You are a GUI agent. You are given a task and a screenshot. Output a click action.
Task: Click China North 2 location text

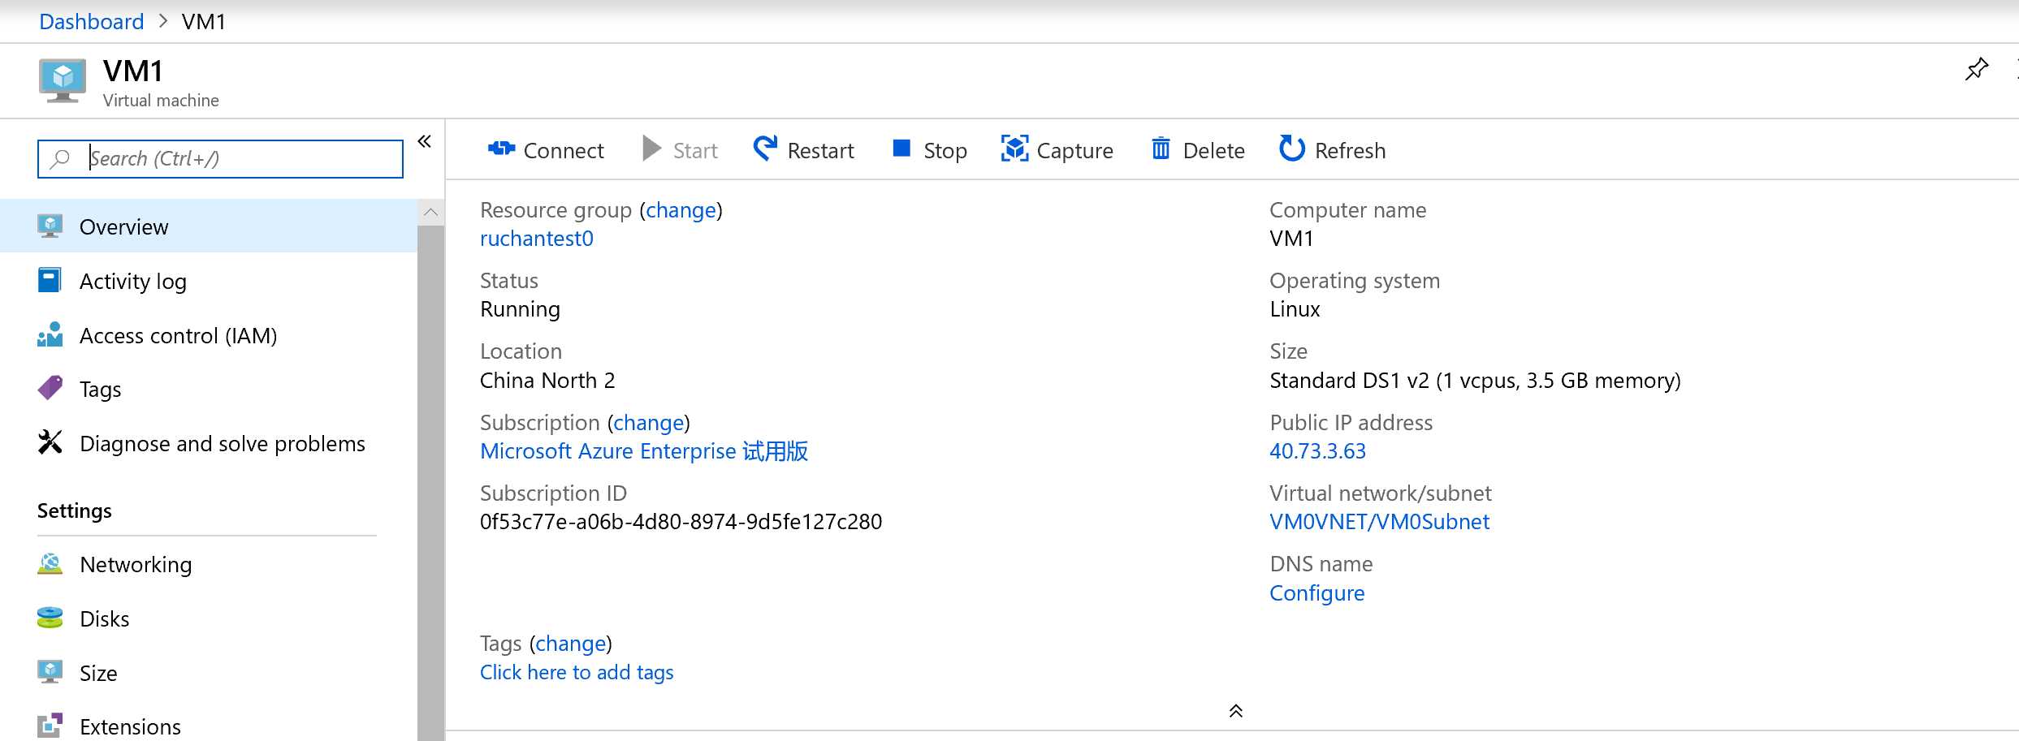point(547,381)
